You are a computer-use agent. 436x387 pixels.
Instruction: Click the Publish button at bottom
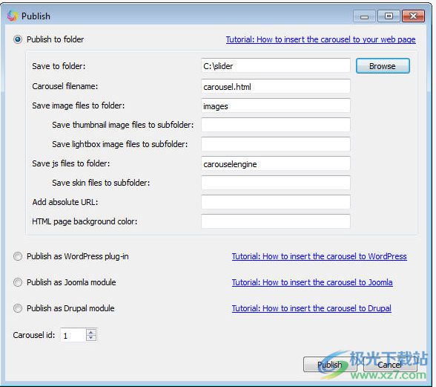330,365
